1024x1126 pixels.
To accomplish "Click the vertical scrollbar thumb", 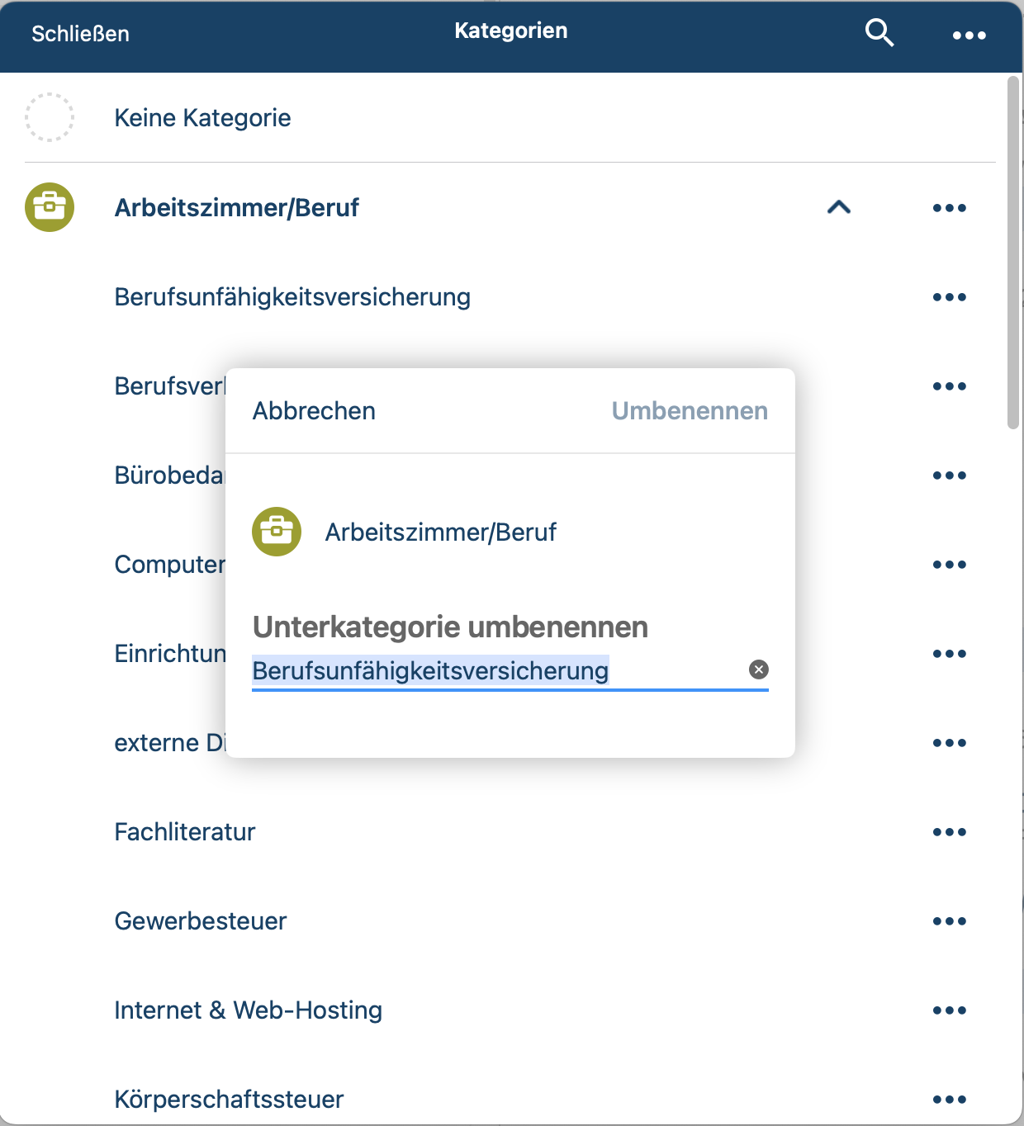I will (x=1013, y=253).
